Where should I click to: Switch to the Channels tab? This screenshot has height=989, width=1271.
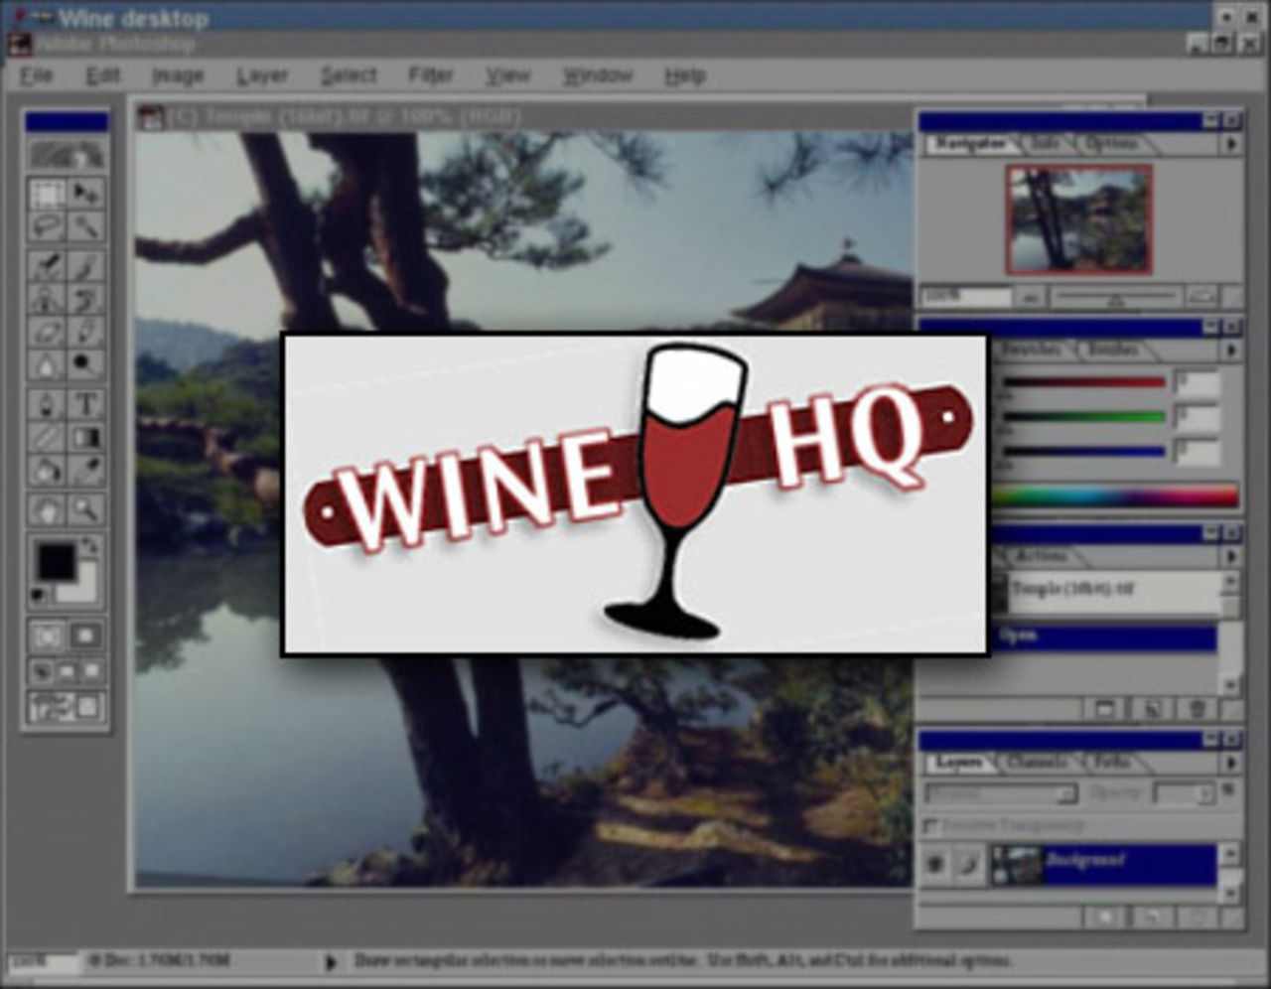[x=1039, y=763]
